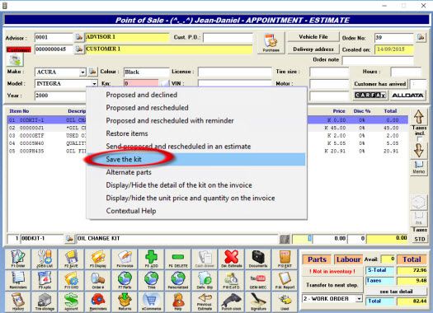433x313 pixels.
Task: Click the green F5 ADD plus icon
Action: tap(151, 259)
